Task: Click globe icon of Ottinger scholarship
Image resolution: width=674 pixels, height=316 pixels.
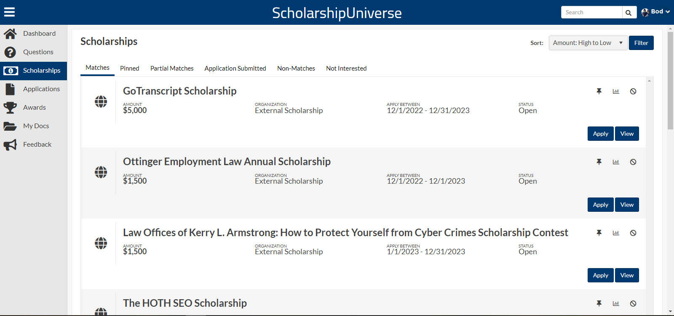Action: coord(101,172)
